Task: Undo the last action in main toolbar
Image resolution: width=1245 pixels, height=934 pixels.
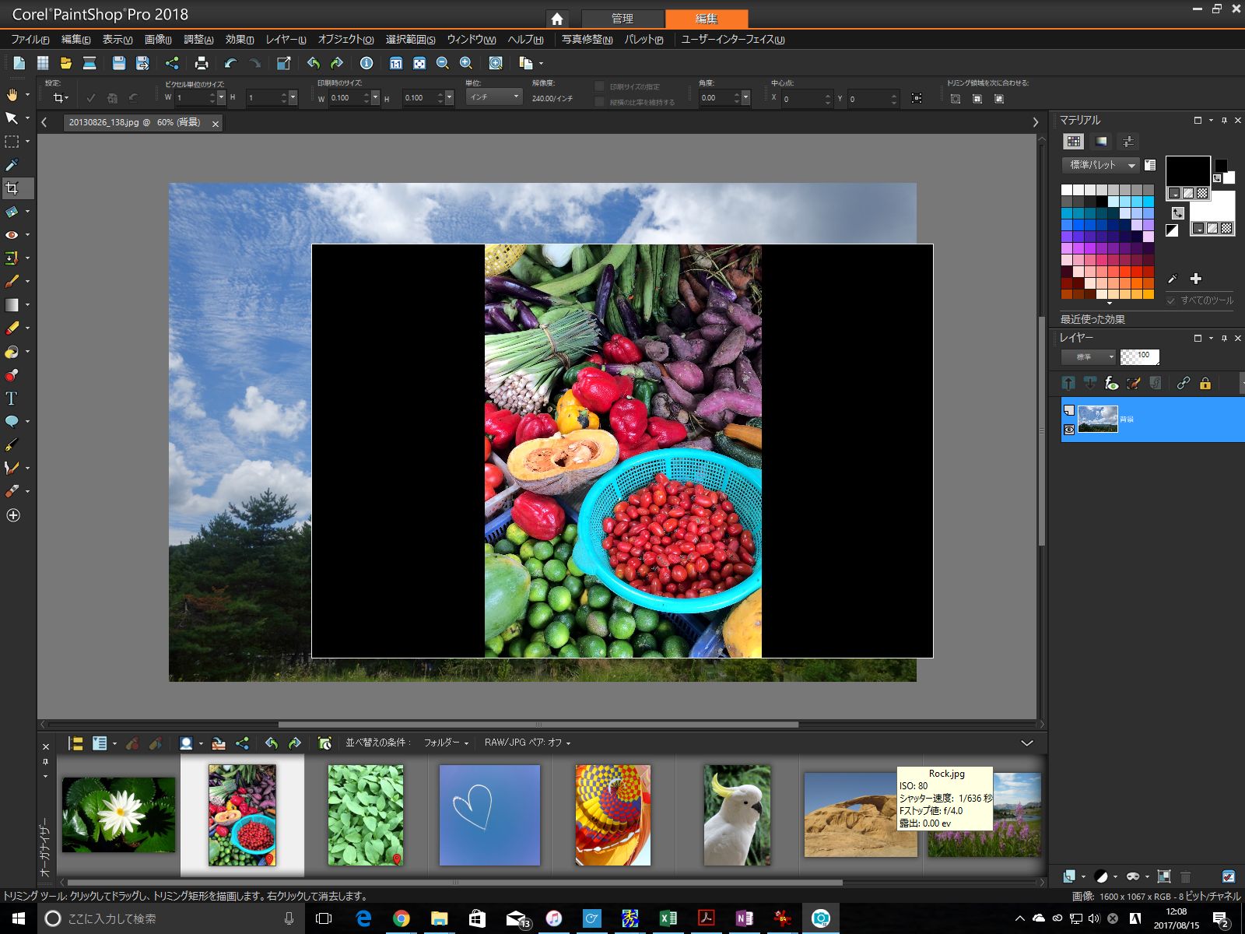Action: [x=231, y=63]
